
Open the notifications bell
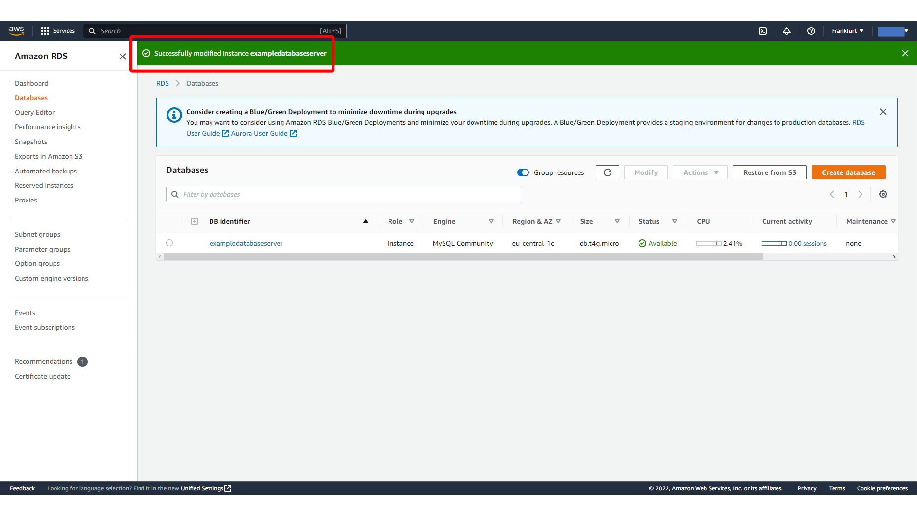[786, 31]
